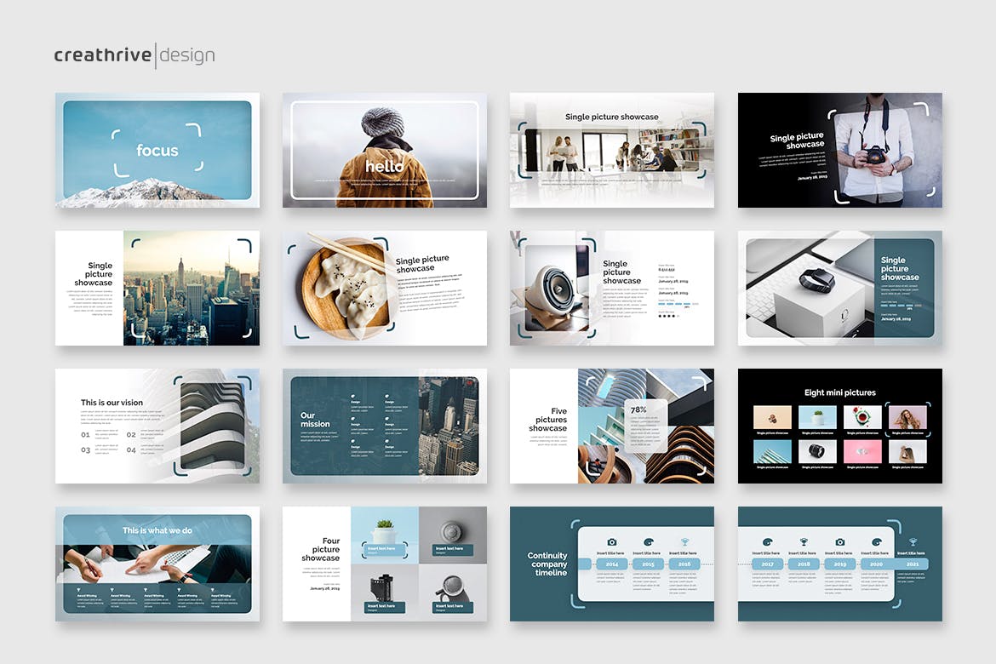Select the 'Our mission' slide
The image size is (996, 664).
385,426
